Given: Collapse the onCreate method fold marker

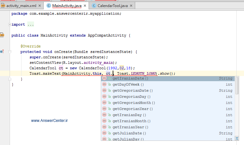Looking at the screenshot, I should tap(10, 52).
